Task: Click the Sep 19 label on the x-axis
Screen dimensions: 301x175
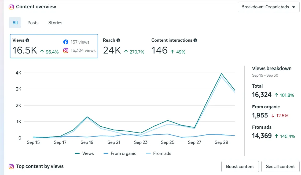Action: [87, 142]
